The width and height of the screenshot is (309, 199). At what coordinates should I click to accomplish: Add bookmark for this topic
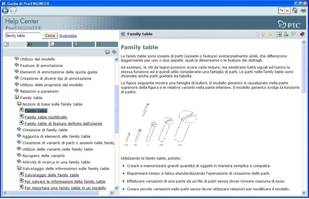(286, 34)
